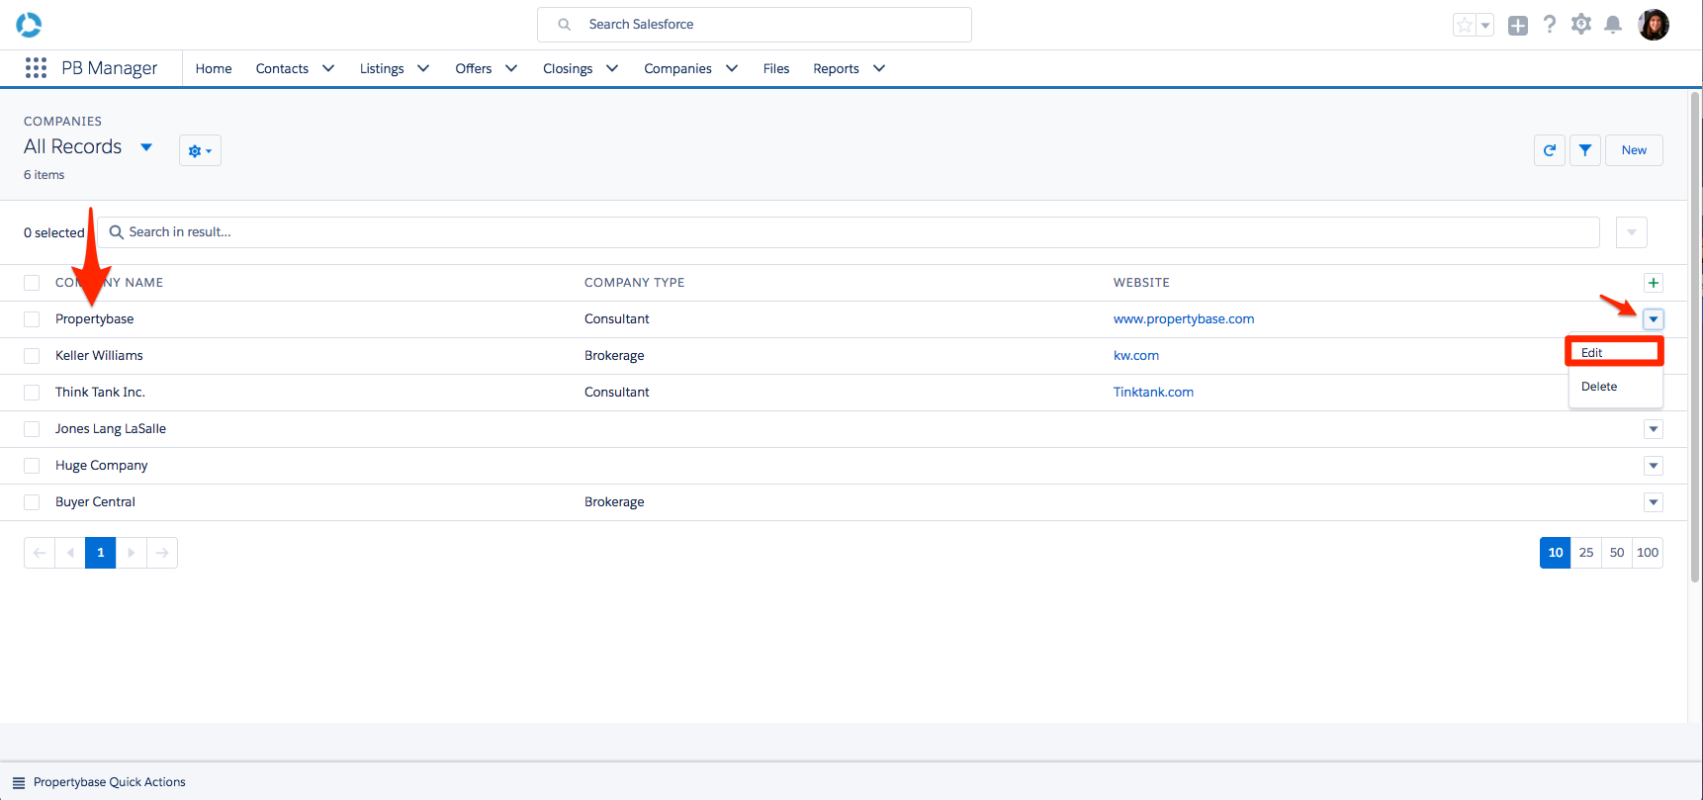Click the green plus add-column icon
Image resolution: width=1703 pixels, height=800 pixels.
click(1654, 283)
